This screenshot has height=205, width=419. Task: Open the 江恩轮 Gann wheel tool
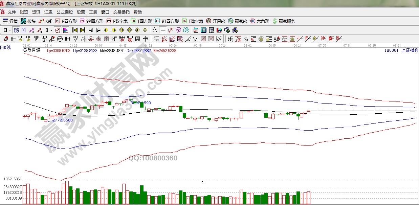(216, 21)
